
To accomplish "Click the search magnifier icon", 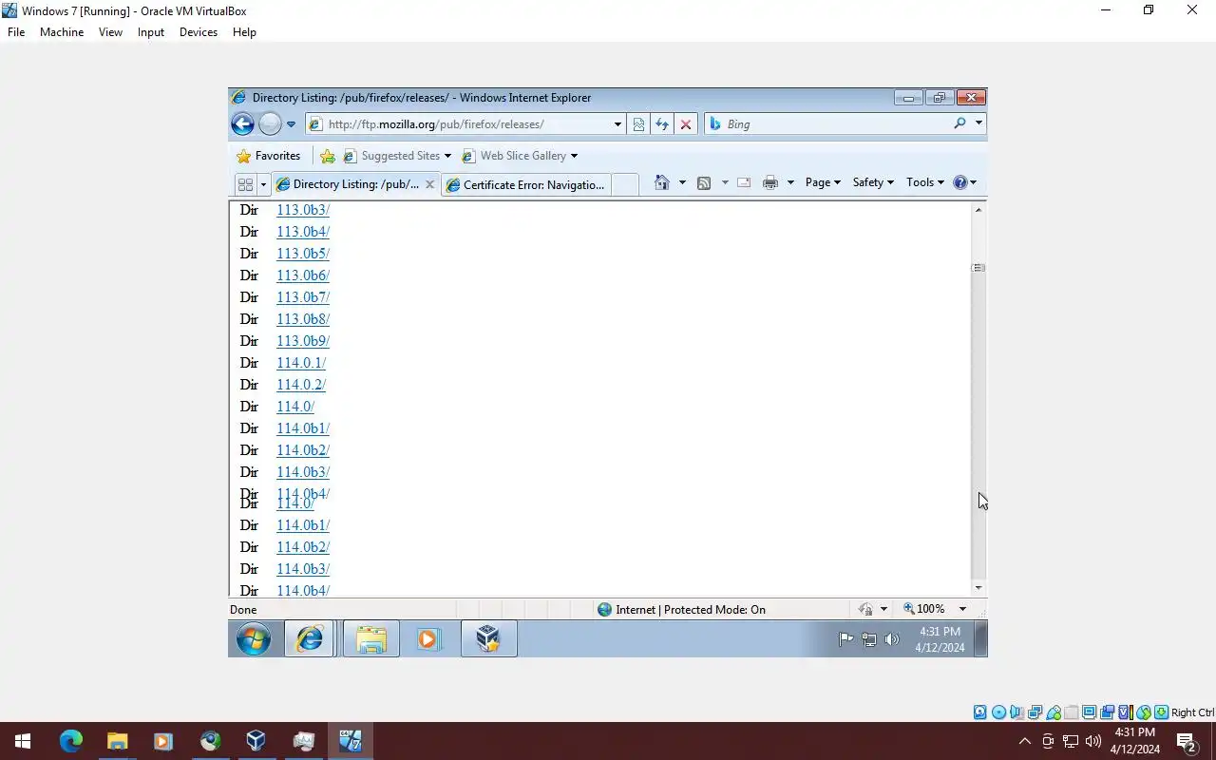I will tap(959, 123).
